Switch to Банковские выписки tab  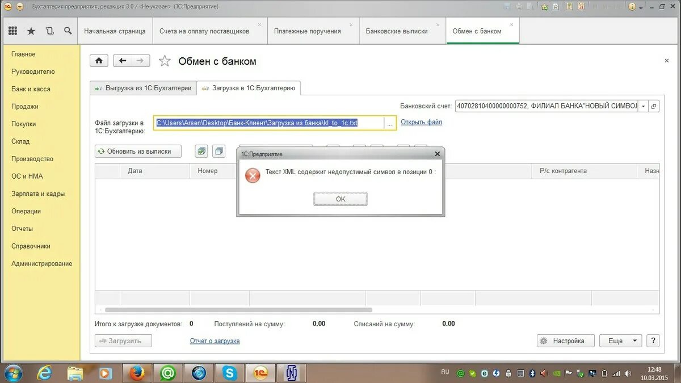397,31
